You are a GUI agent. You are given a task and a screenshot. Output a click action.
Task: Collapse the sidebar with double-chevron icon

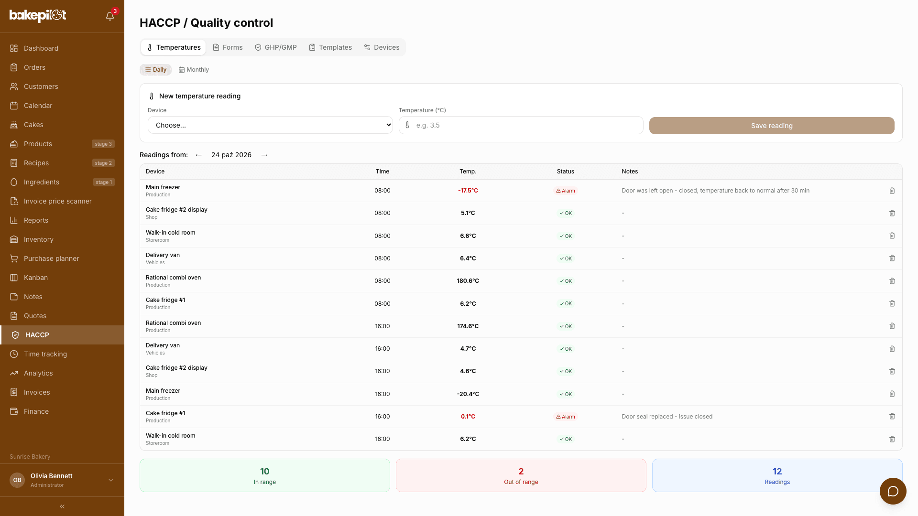coord(62,506)
